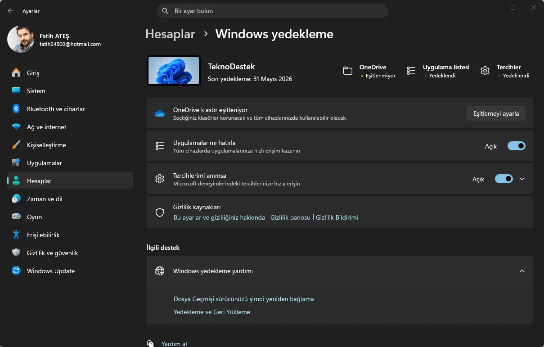
Task: Click the Kişiselleştirme paintbrush icon
Action: (16, 145)
